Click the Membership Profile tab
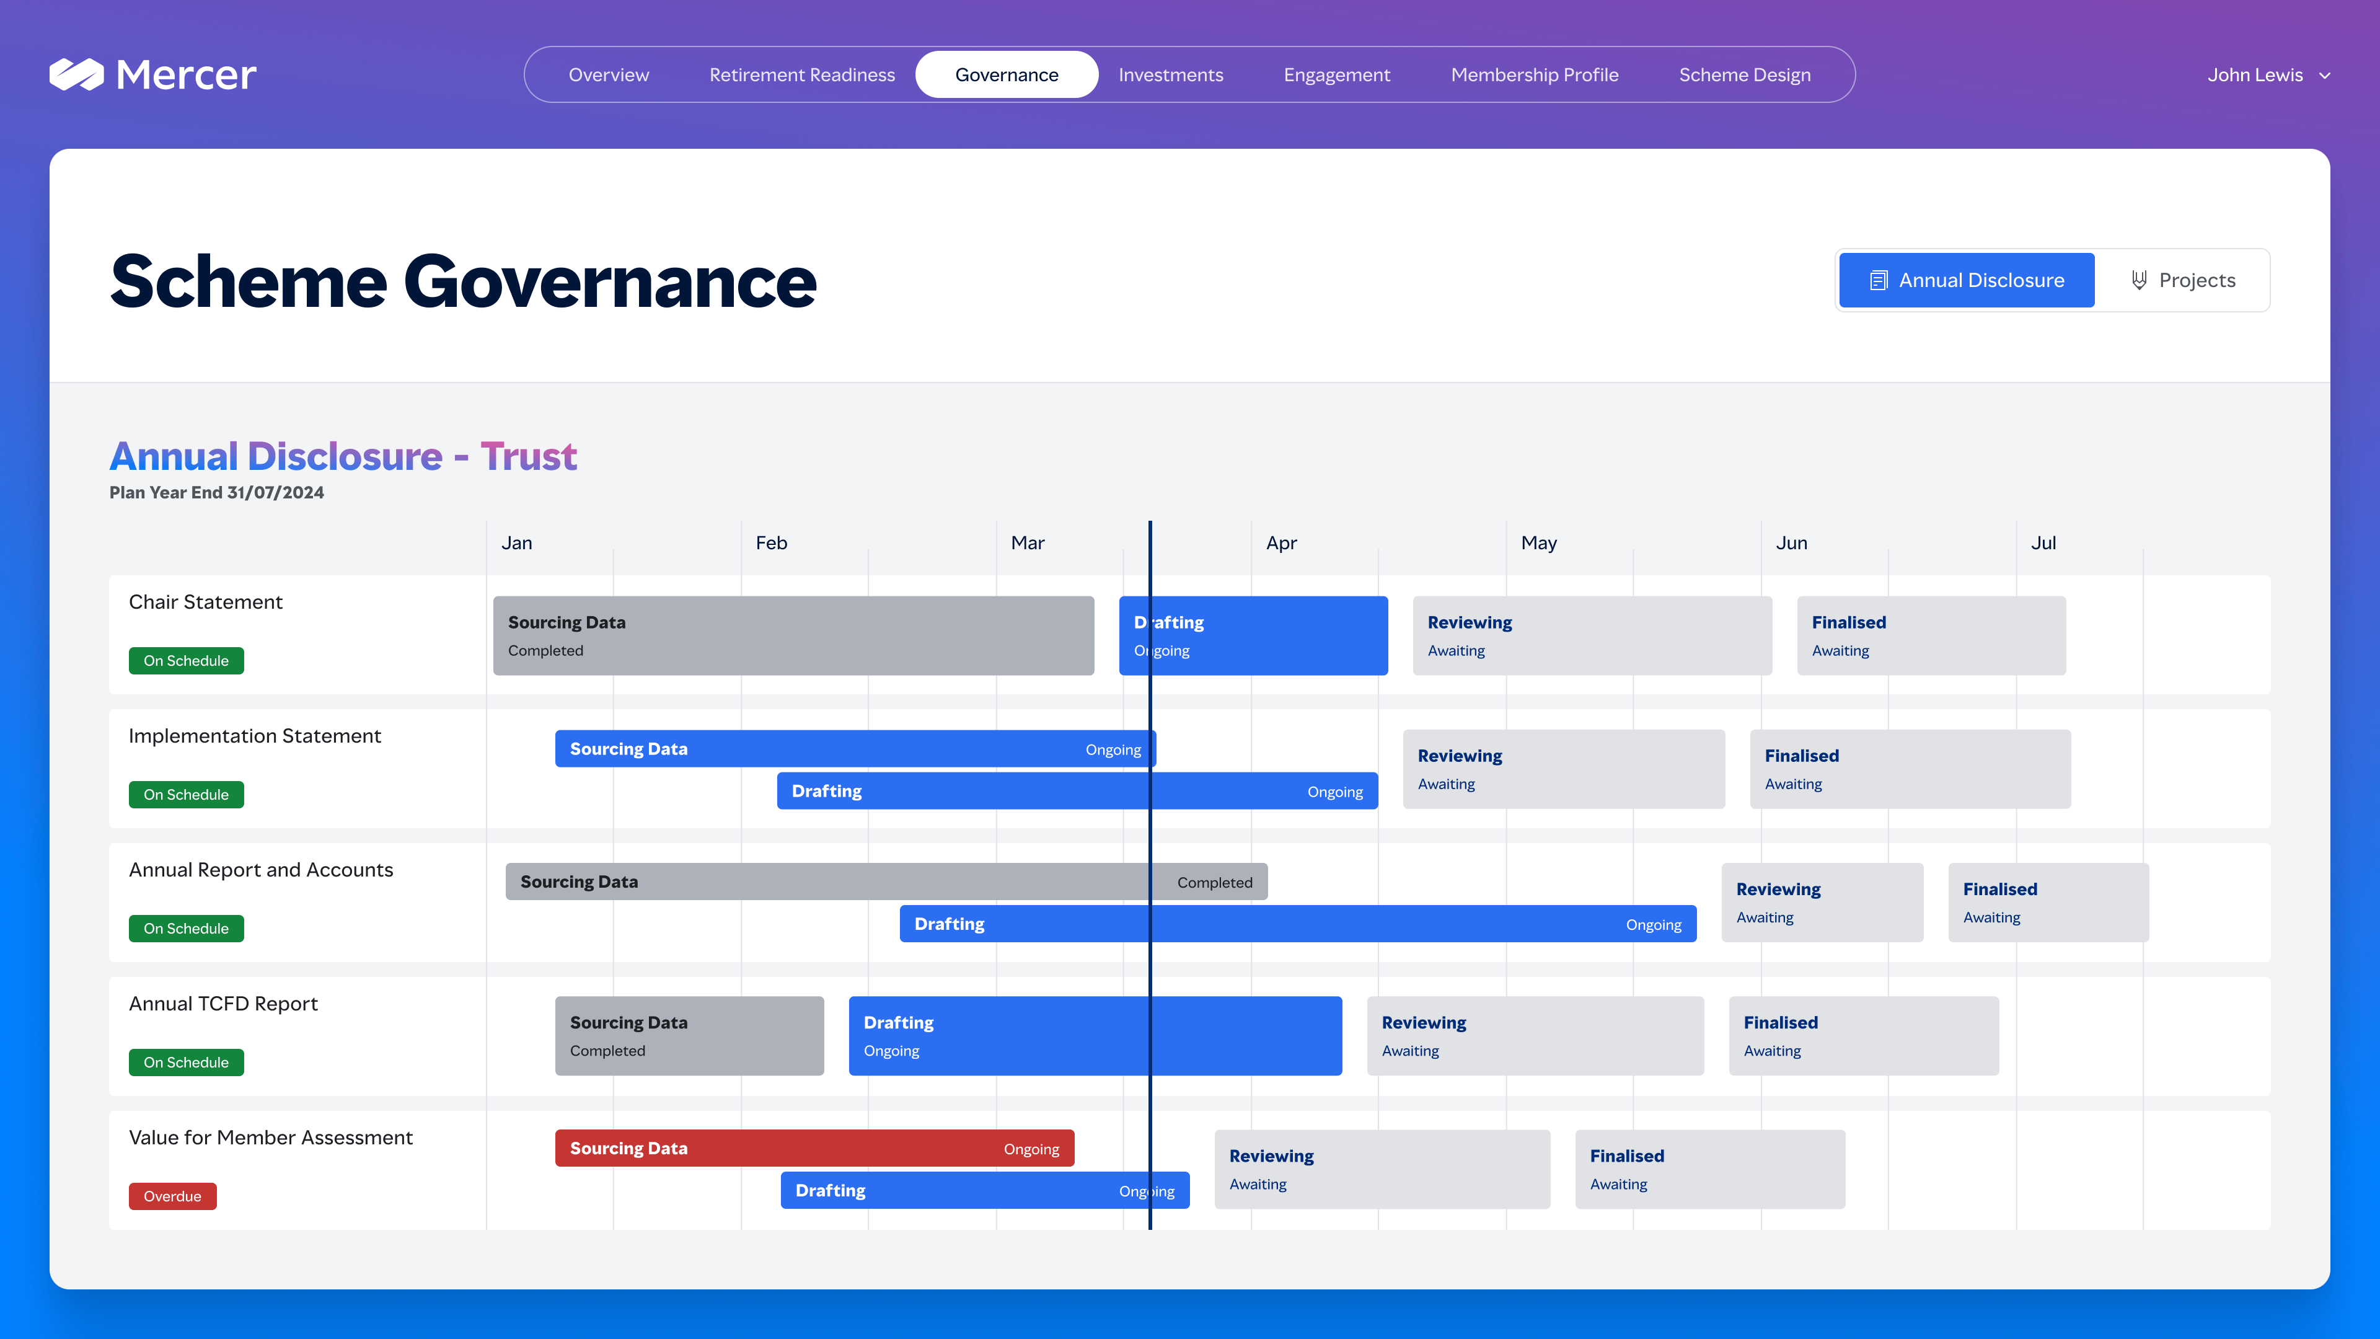This screenshot has width=2380, height=1339. pyautogui.click(x=1535, y=75)
